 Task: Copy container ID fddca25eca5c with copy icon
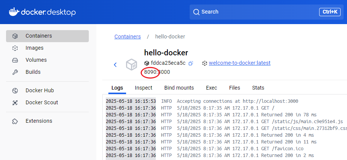[191, 63]
